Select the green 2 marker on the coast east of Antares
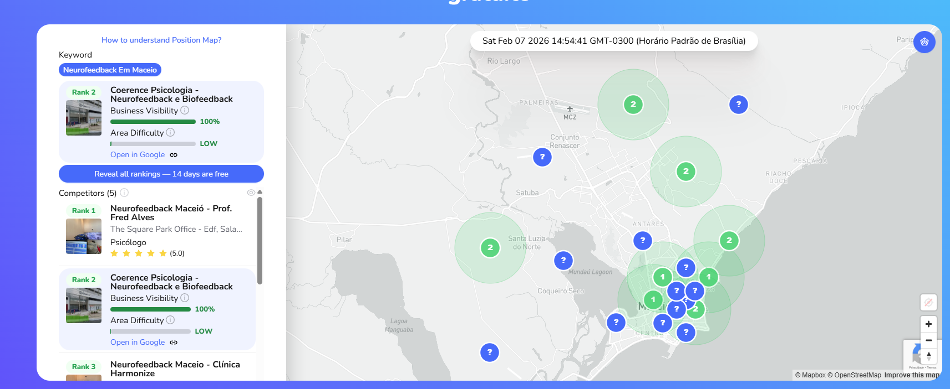Viewport: 950px width, 389px height. [x=729, y=241]
